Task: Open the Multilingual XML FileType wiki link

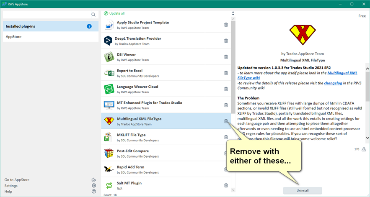Action: tap(298, 75)
